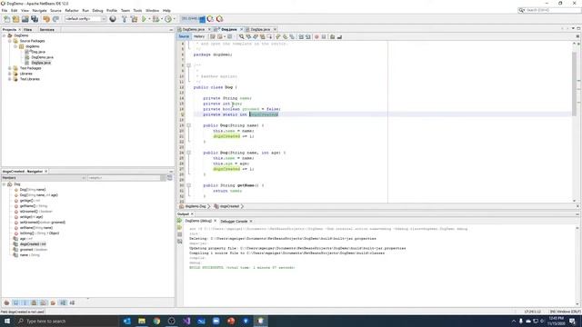Open the Run Project dropdown arrow

pyautogui.click(x=149, y=19)
